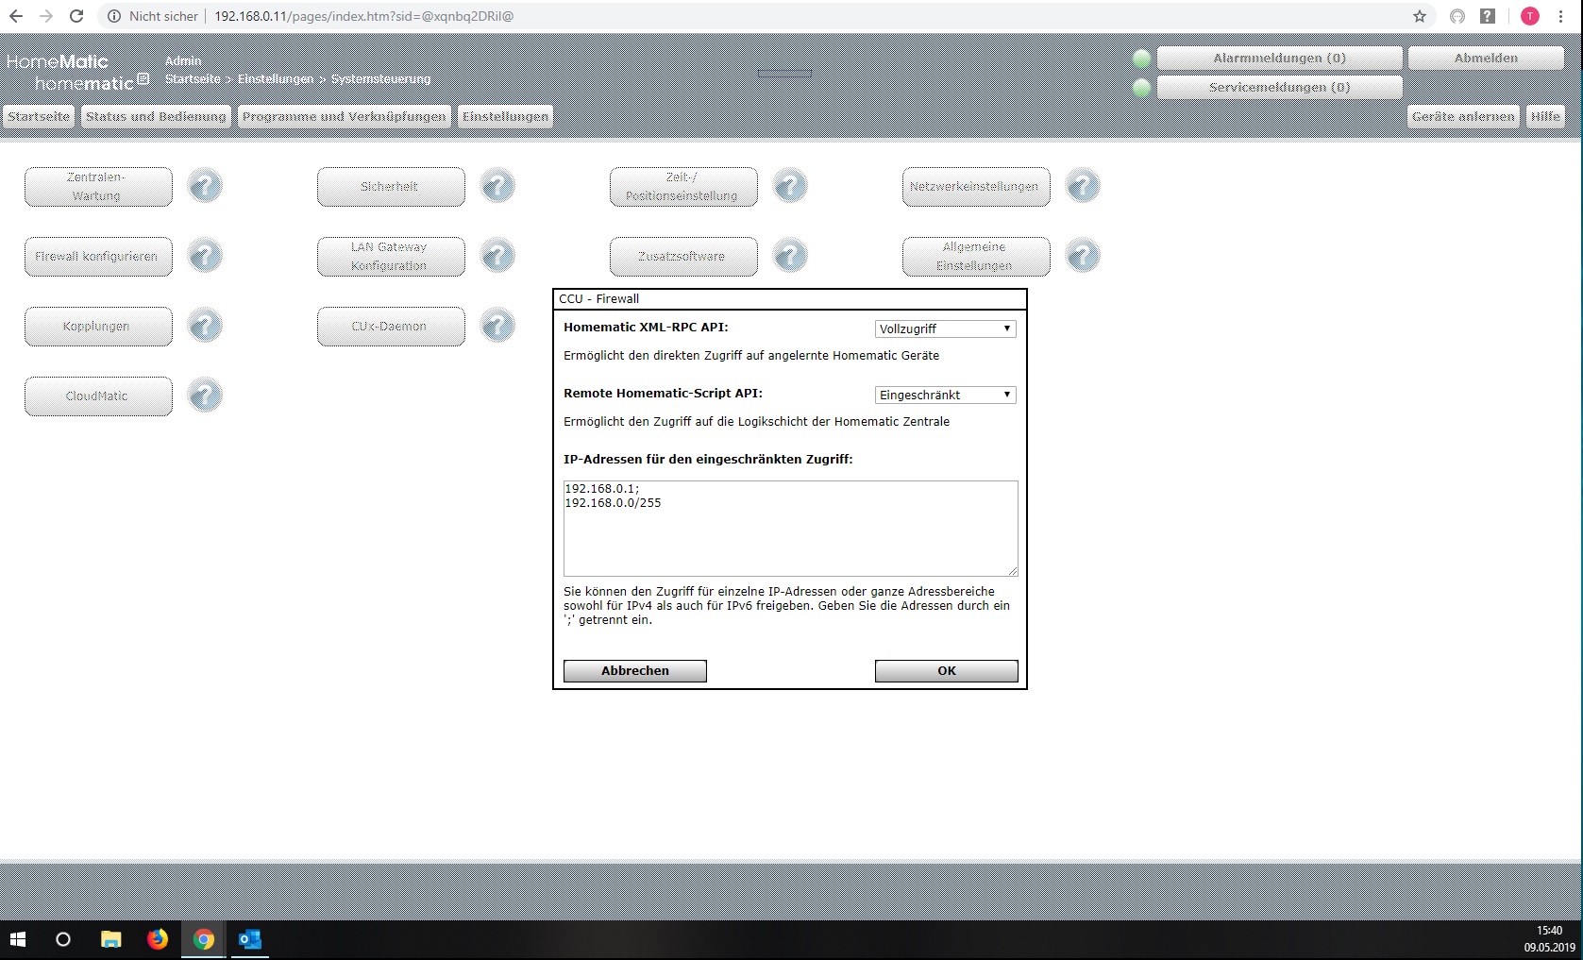
Task: Open help icon beside Zusatzsoftware
Action: pos(790,256)
